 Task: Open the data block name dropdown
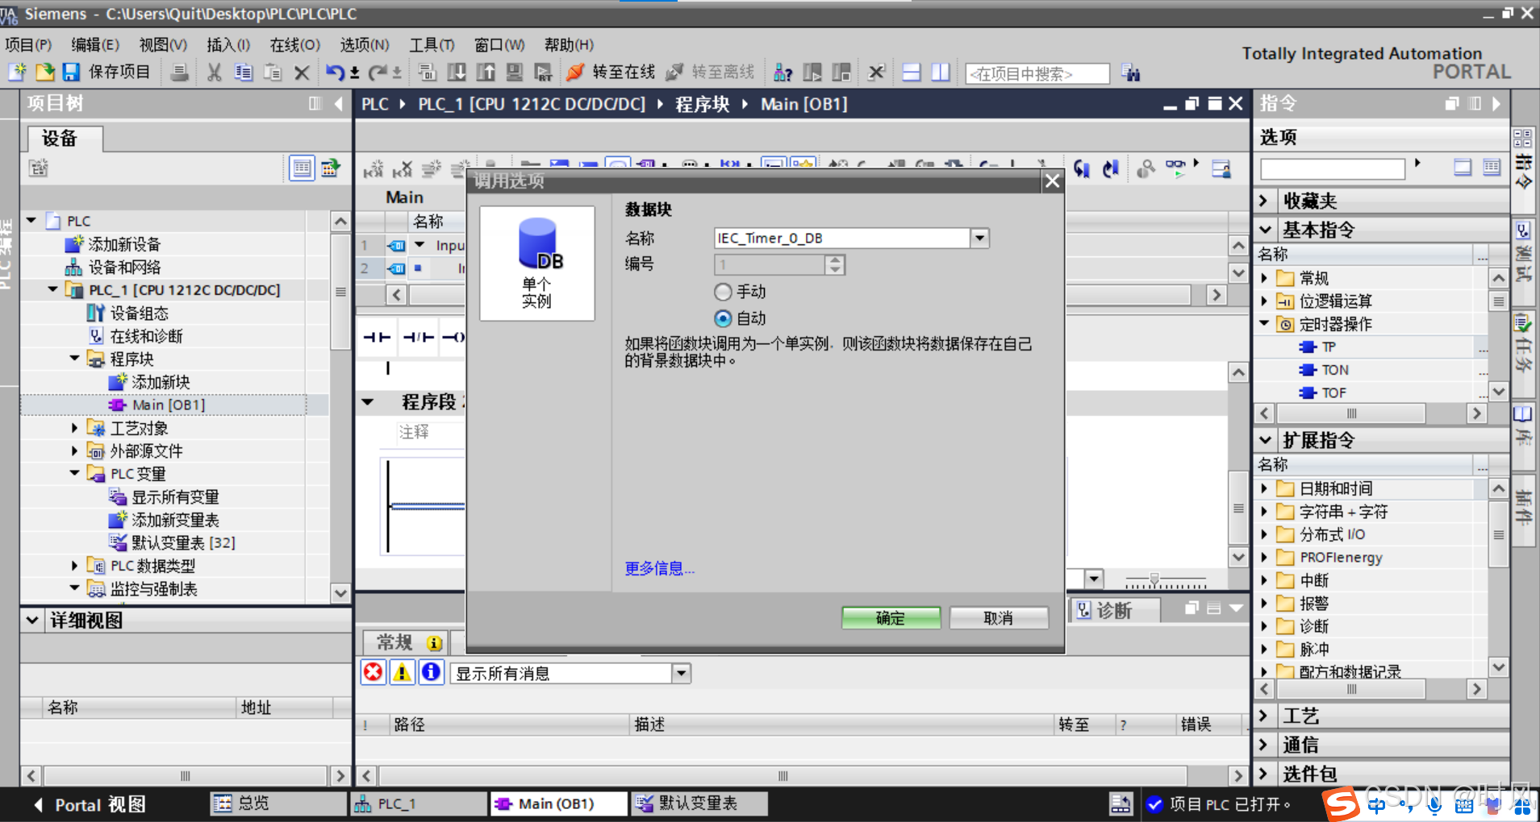pos(979,238)
